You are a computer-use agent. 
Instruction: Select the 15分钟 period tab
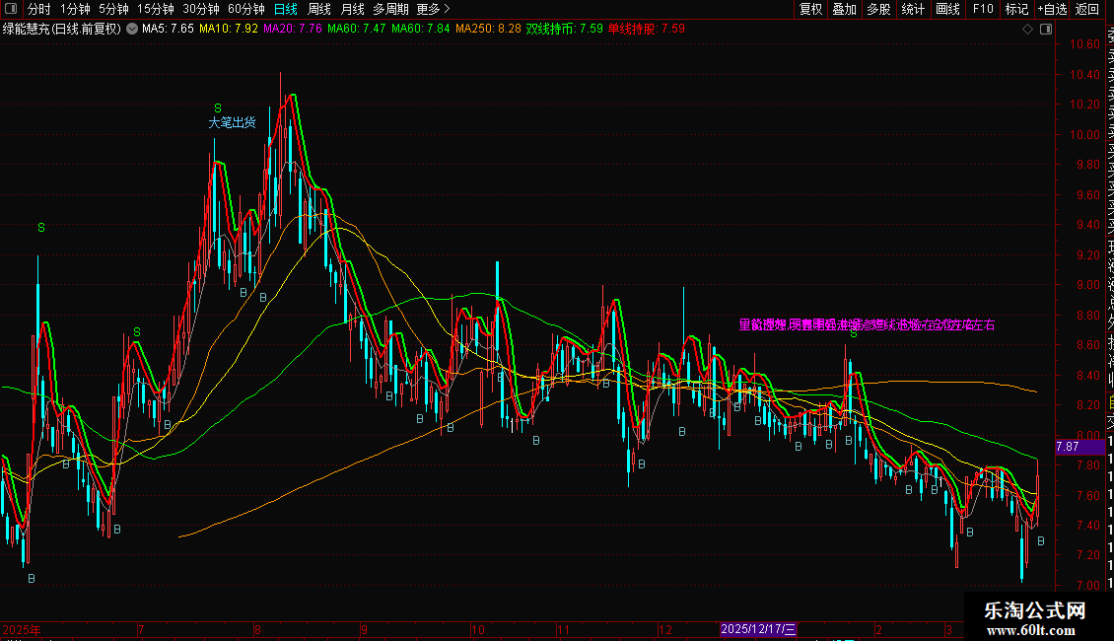(156, 9)
